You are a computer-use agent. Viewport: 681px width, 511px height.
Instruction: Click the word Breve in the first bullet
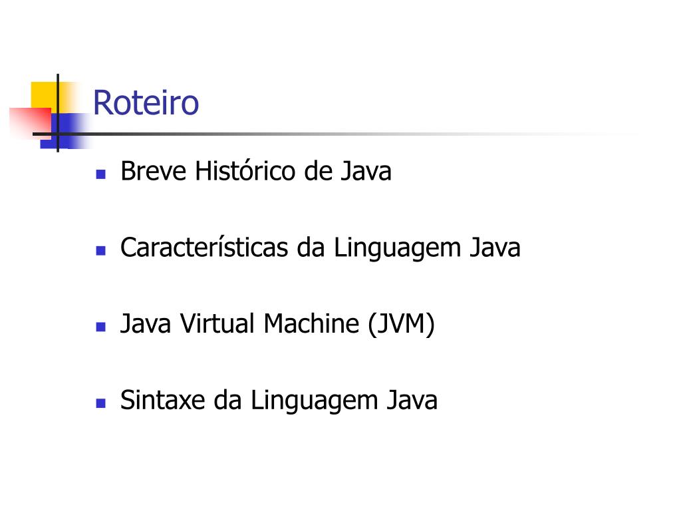tap(154, 171)
